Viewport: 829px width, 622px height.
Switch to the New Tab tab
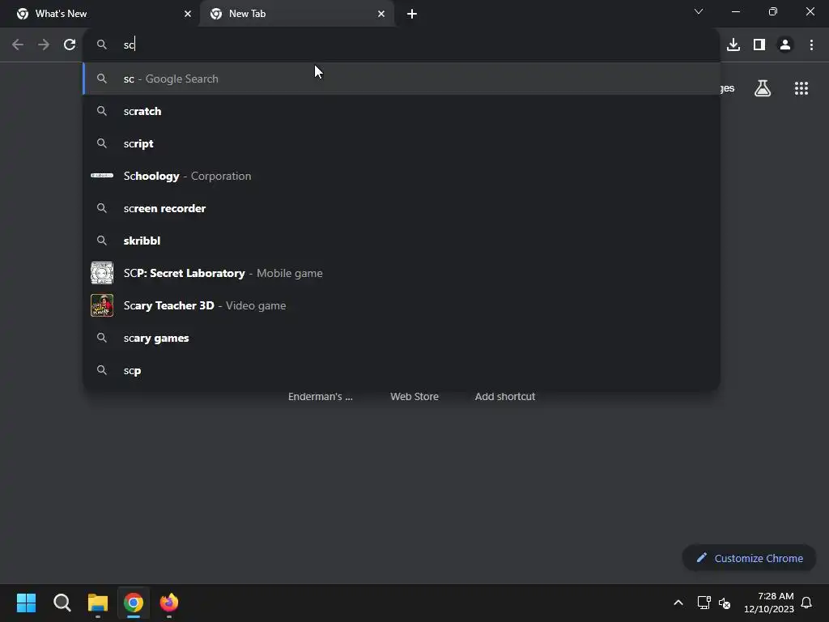(x=296, y=14)
